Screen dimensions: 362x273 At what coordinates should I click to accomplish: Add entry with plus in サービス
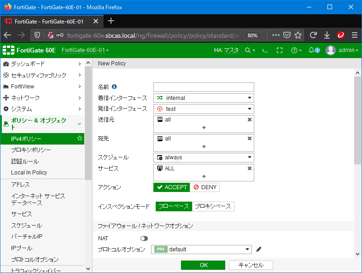204,176
